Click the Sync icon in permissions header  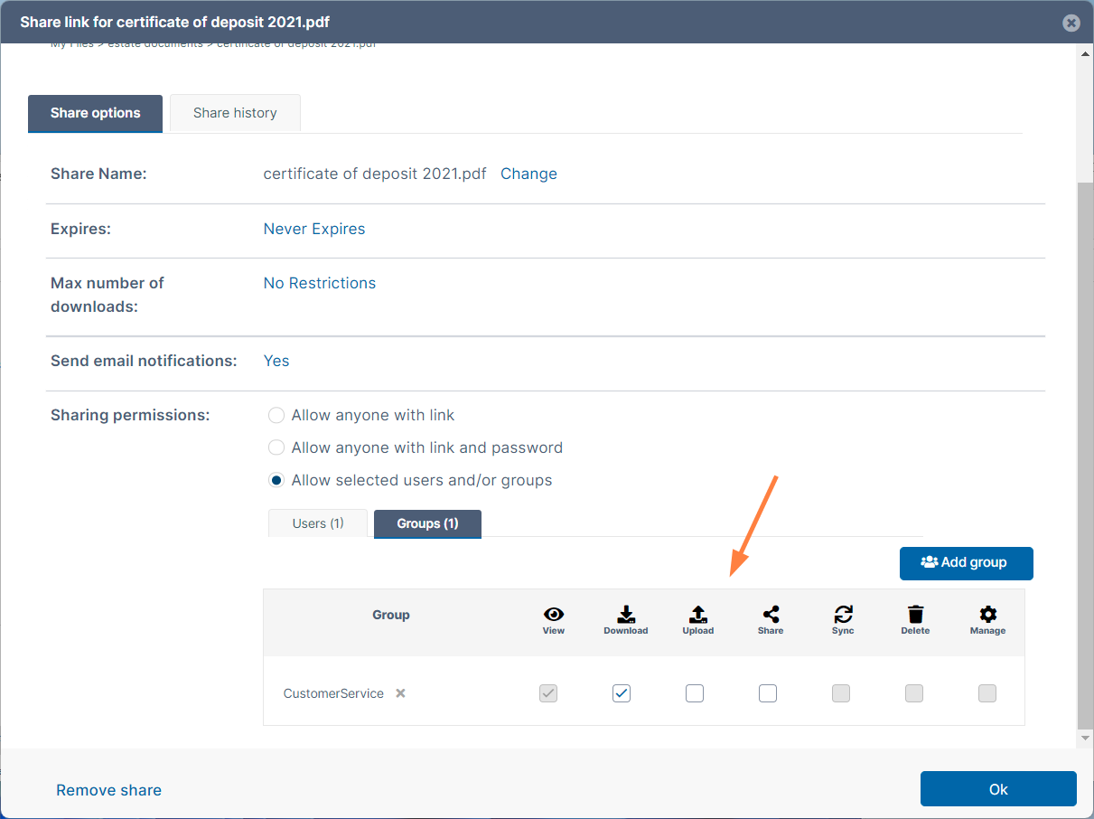[x=843, y=615]
